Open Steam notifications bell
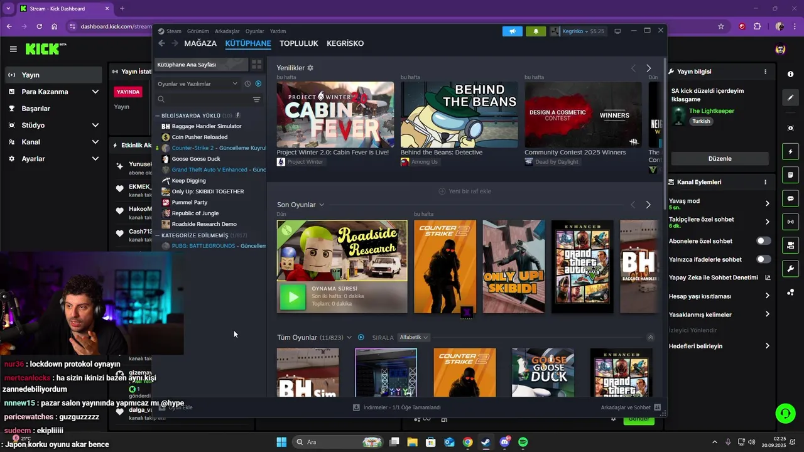The image size is (804, 452). tap(536, 31)
